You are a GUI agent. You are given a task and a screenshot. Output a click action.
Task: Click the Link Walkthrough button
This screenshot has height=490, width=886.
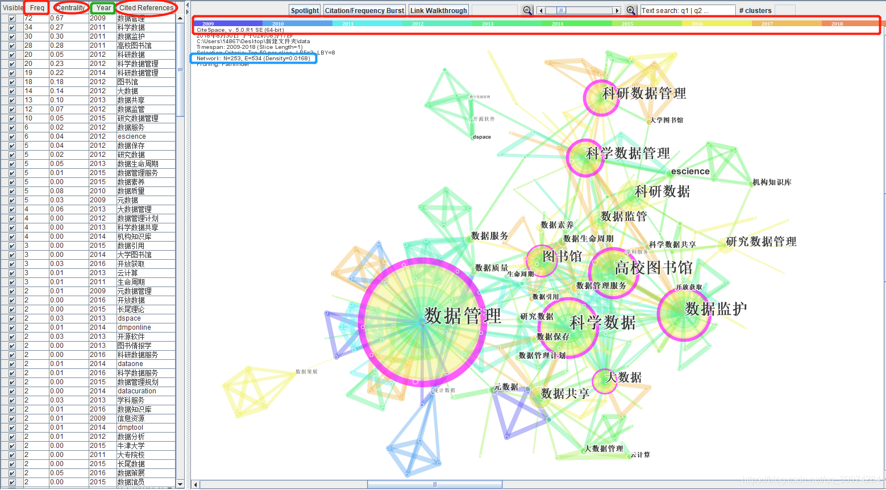(x=438, y=10)
